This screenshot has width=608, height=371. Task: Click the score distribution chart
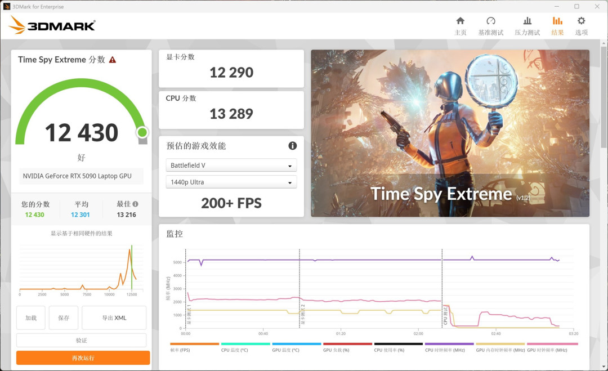(82, 270)
